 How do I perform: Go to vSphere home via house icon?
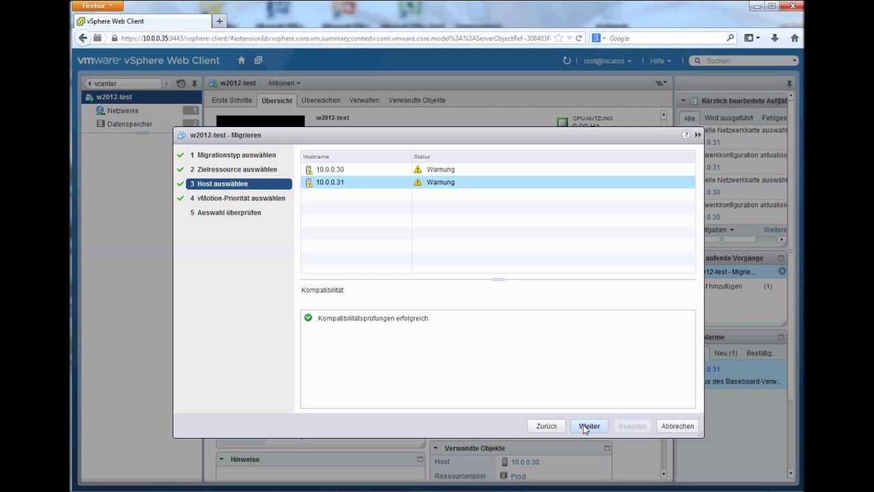tap(241, 60)
